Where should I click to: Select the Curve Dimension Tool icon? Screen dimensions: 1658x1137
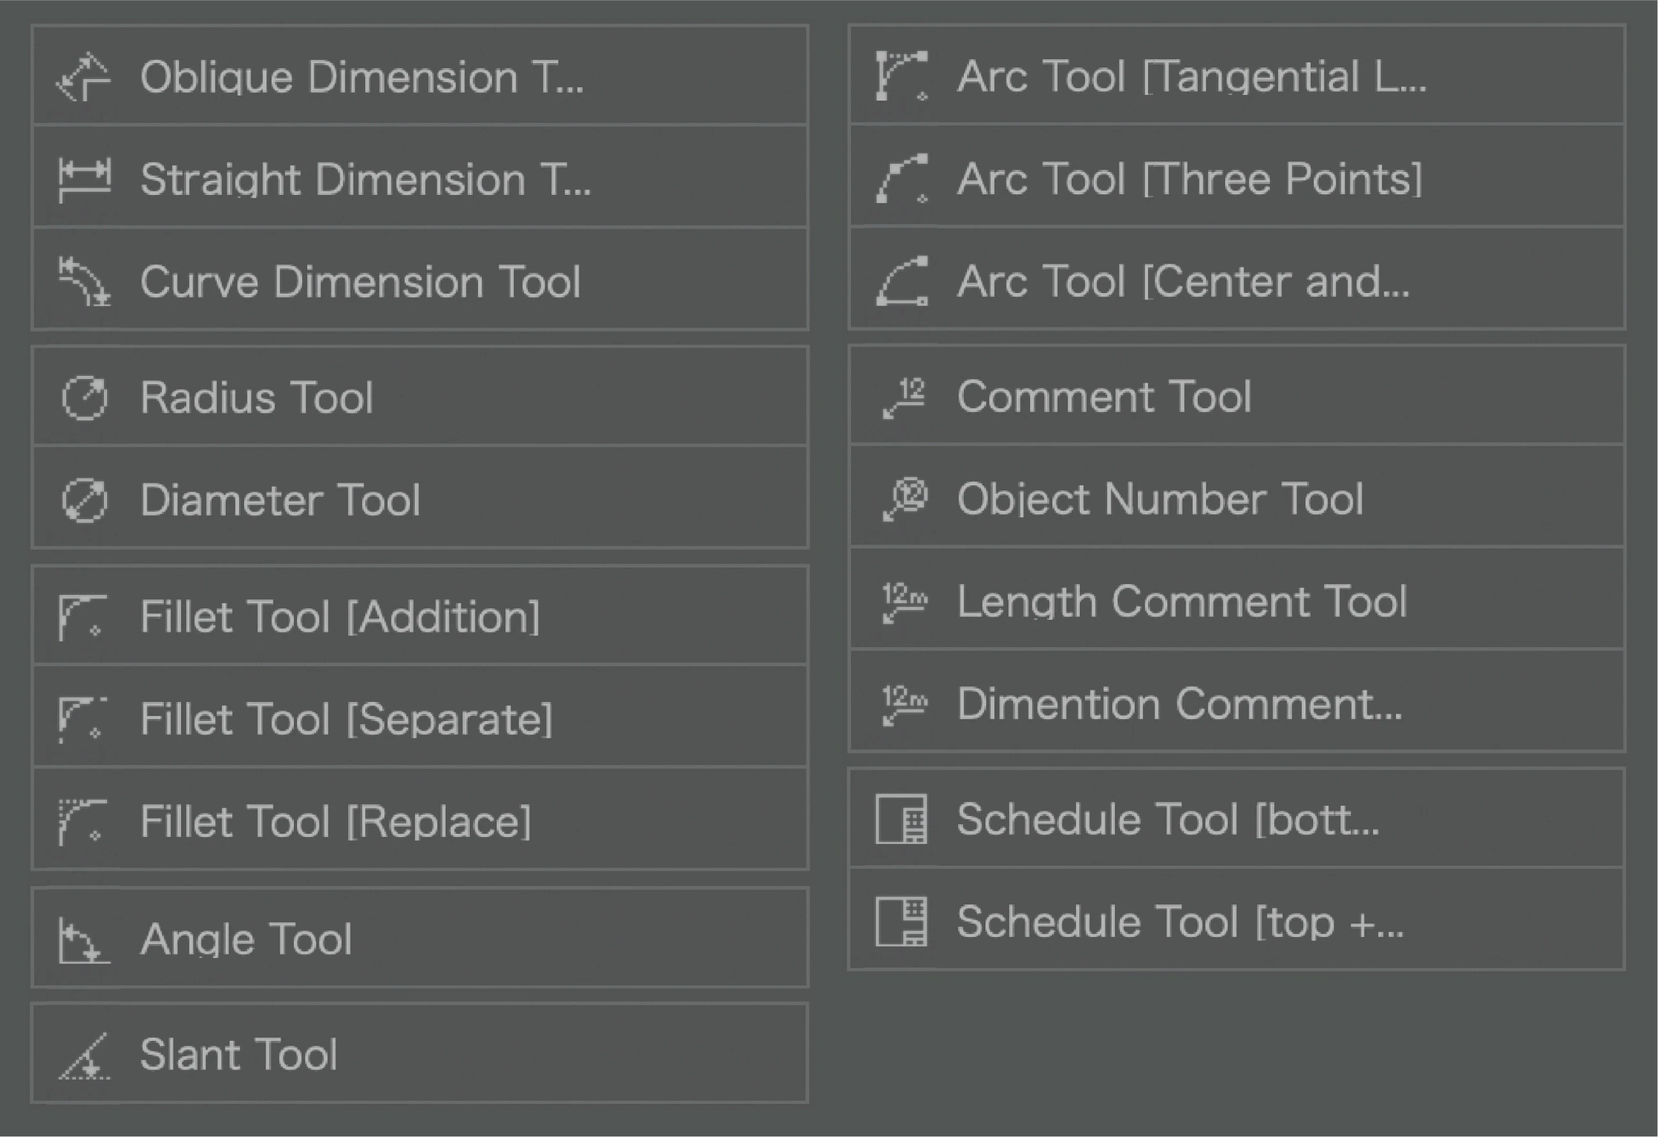pyautogui.click(x=84, y=281)
